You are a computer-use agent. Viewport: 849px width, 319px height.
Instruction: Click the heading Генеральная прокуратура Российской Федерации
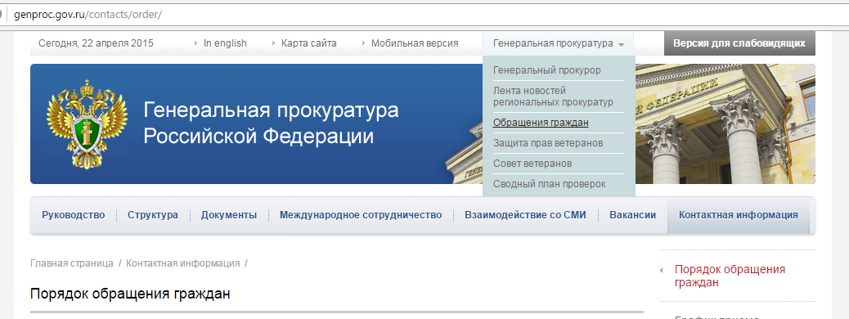[x=271, y=123]
